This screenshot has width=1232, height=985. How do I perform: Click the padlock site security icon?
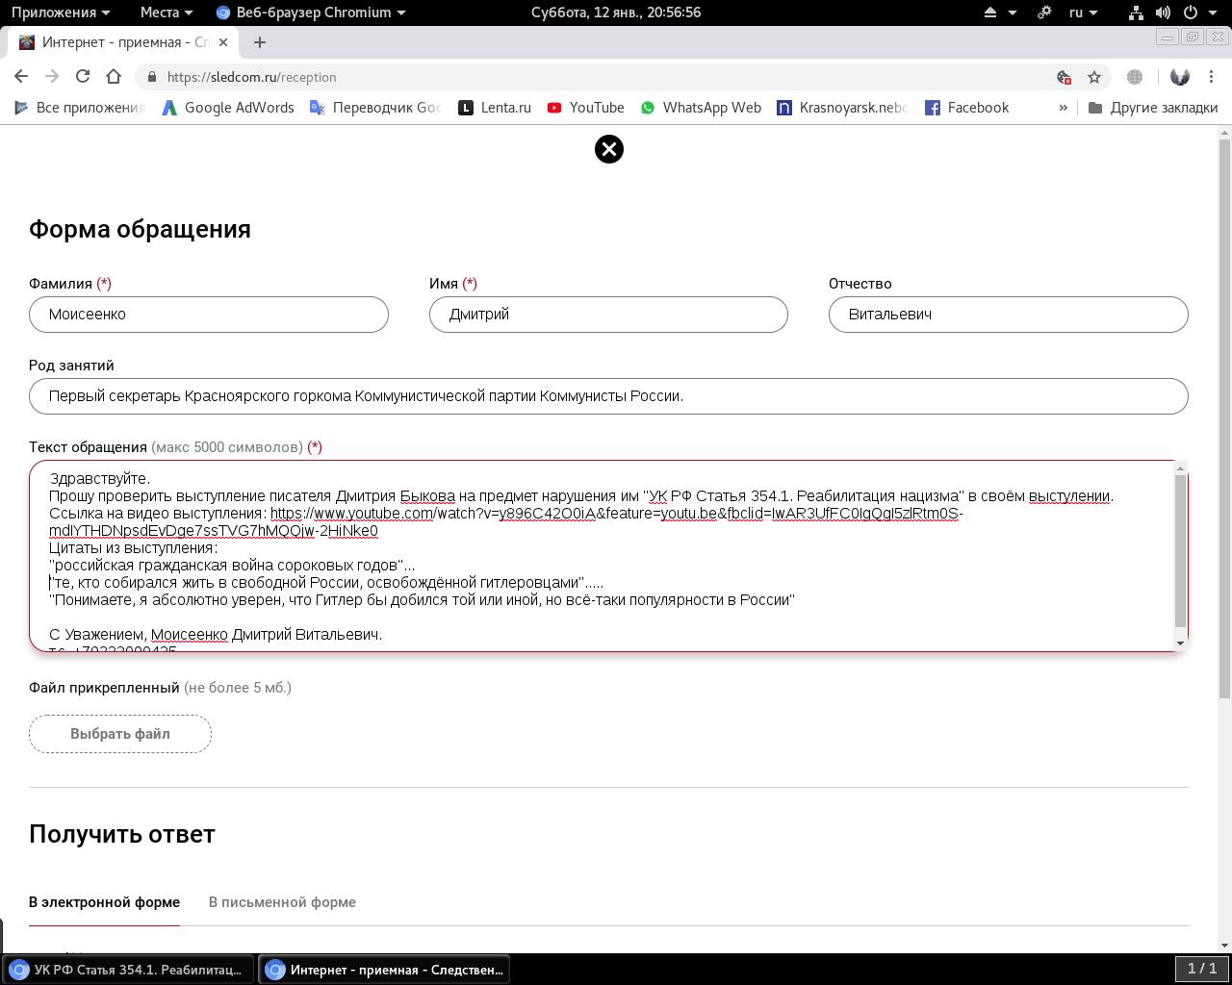tap(152, 77)
